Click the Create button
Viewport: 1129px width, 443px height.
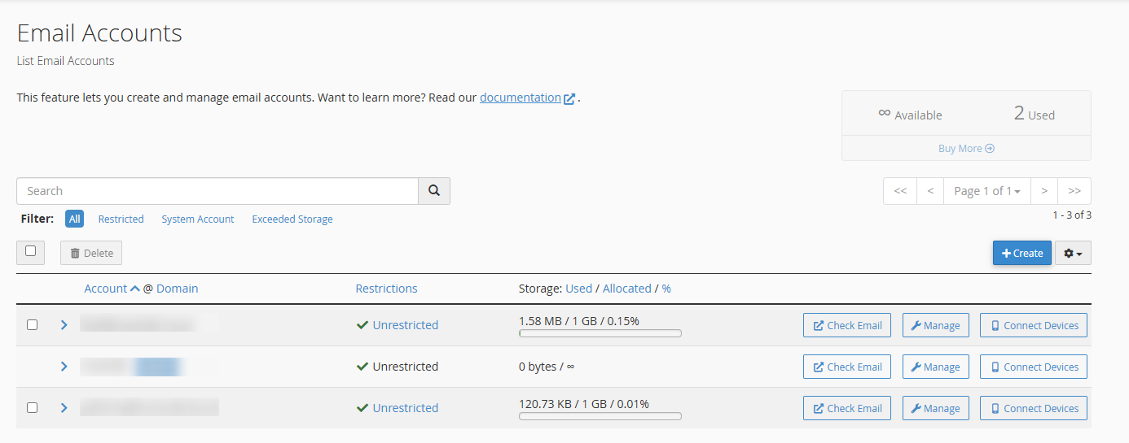pos(1021,253)
